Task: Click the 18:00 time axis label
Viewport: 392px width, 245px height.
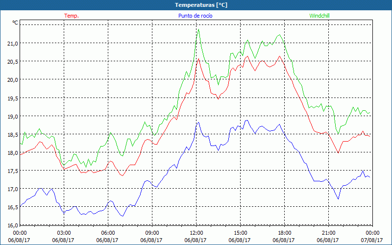Action: tap(284, 233)
